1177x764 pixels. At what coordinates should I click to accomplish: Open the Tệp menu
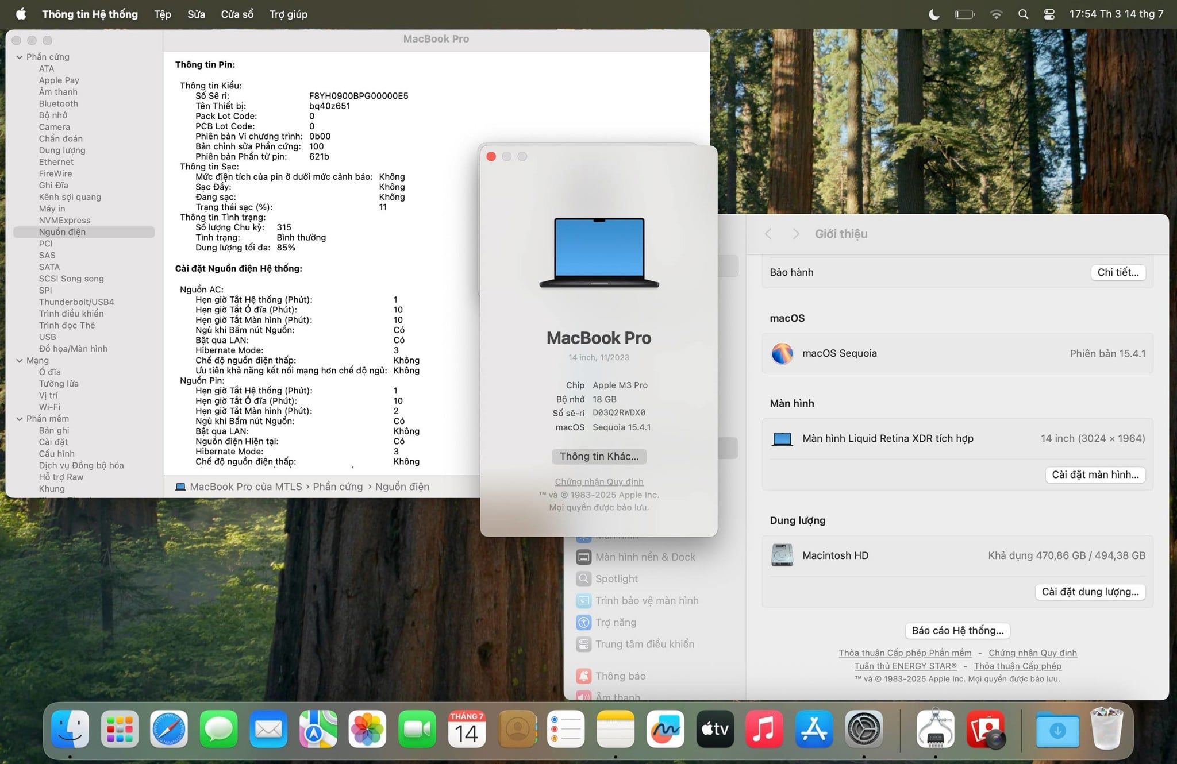tap(163, 14)
